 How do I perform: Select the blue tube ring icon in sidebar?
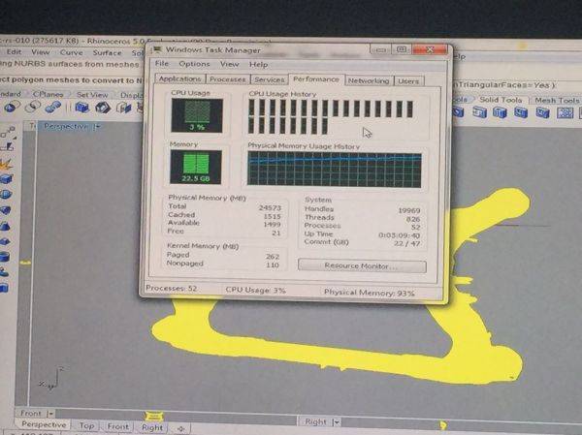tap(5, 257)
